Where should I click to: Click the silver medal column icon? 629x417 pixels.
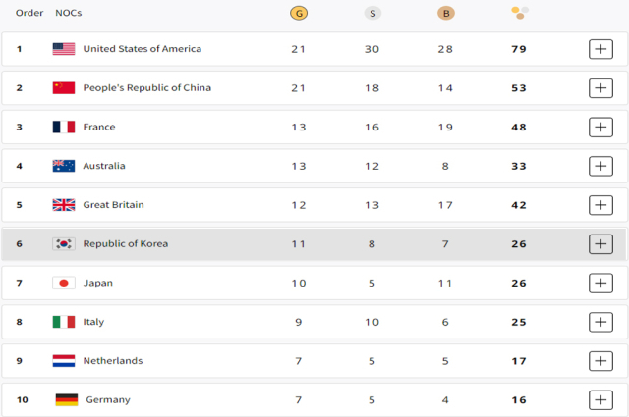coord(372,13)
